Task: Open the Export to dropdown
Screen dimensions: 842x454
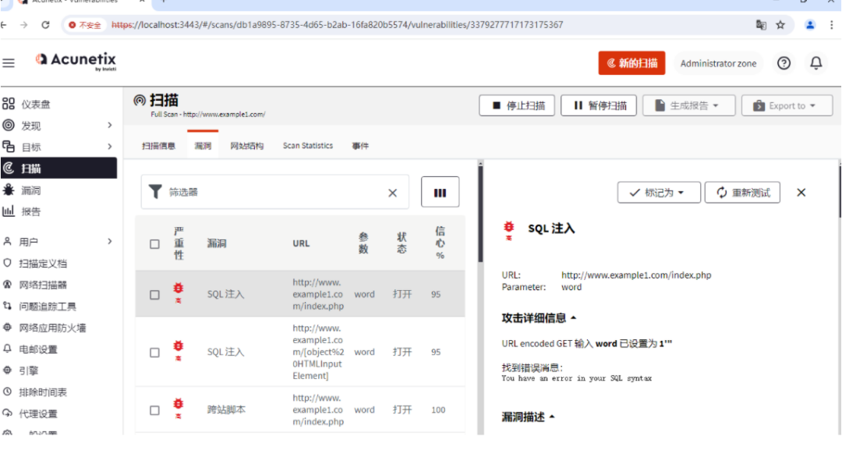Action: point(787,105)
